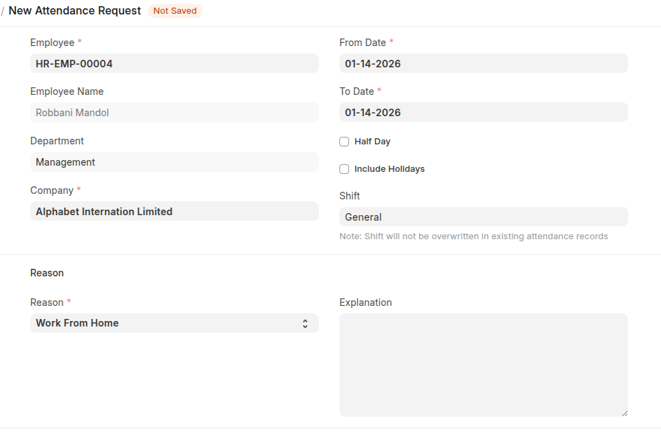The image size is (661, 442).
Task: Click the Reason dropdown up-down arrows icon
Action: point(305,323)
